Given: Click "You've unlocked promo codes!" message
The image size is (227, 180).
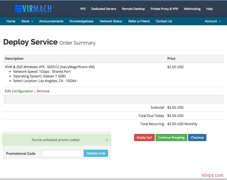Looking at the screenshot, I should (x=55, y=140).
